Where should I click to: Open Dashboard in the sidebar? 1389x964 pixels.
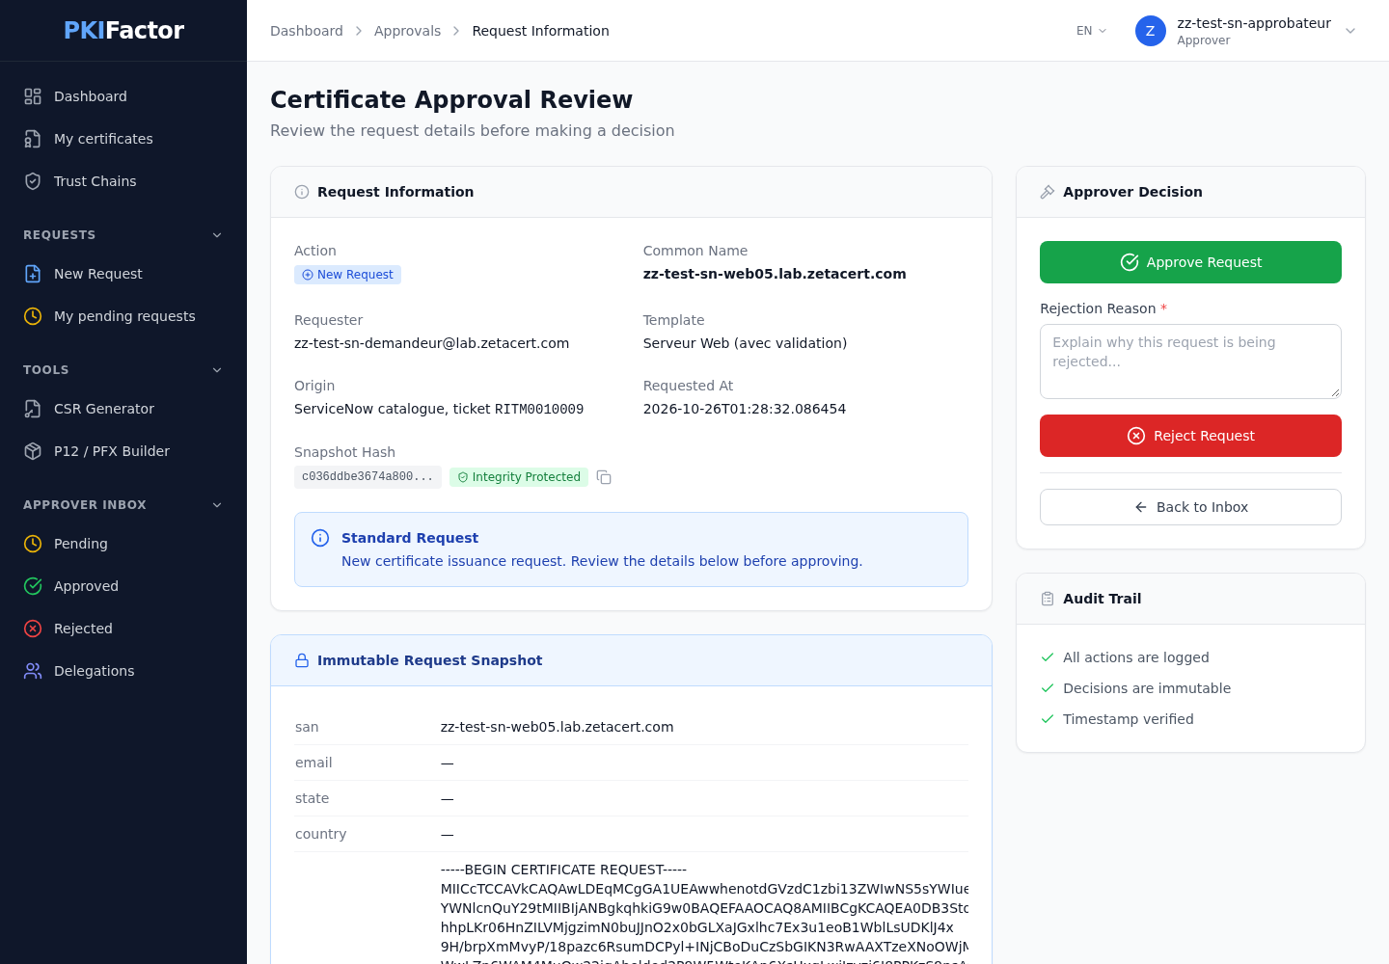123,96
